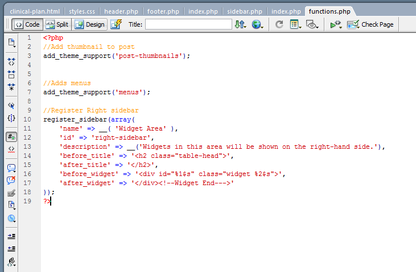Click 'Widget Area' string in code

[x=141, y=128]
